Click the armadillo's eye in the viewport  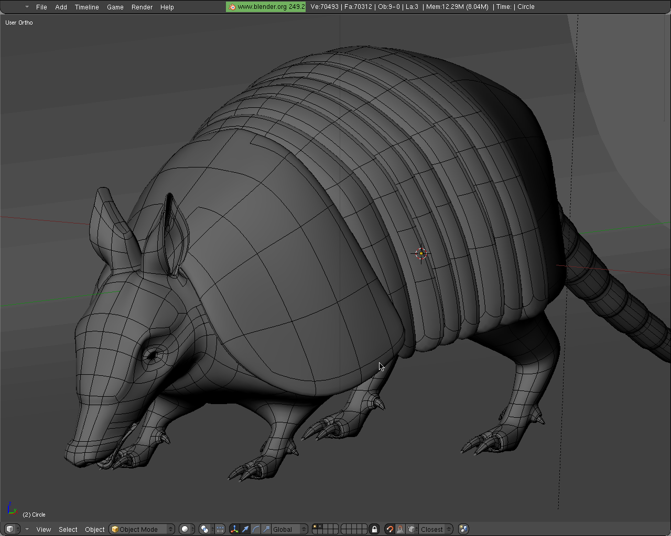(x=152, y=356)
